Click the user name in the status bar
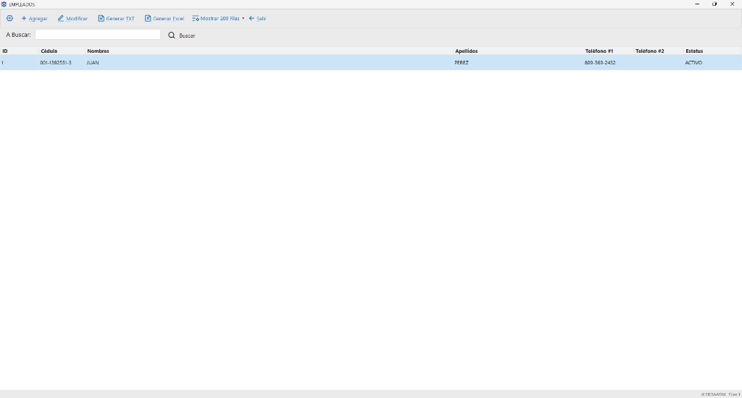742x398 pixels. 713,394
